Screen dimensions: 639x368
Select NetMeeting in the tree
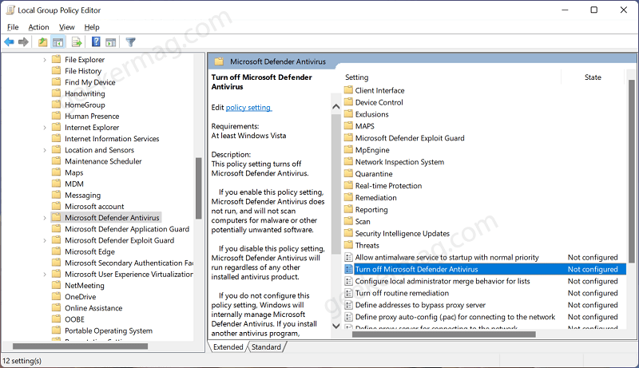[85, 285]
